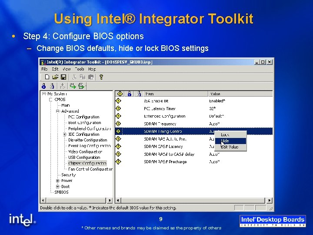This screenshot has height=235, width=313.
Task: Open the Help menu
Action: [92, 69]
